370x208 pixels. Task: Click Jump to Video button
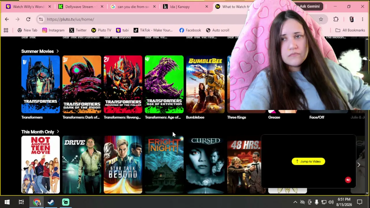[x=308, y=161]
